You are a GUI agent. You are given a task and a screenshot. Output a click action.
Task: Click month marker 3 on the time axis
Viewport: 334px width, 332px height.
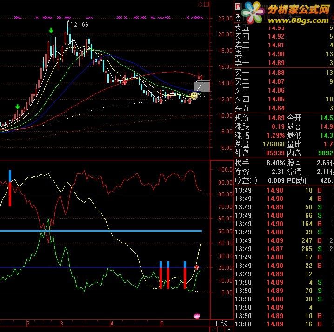click(x=61, y=324)
